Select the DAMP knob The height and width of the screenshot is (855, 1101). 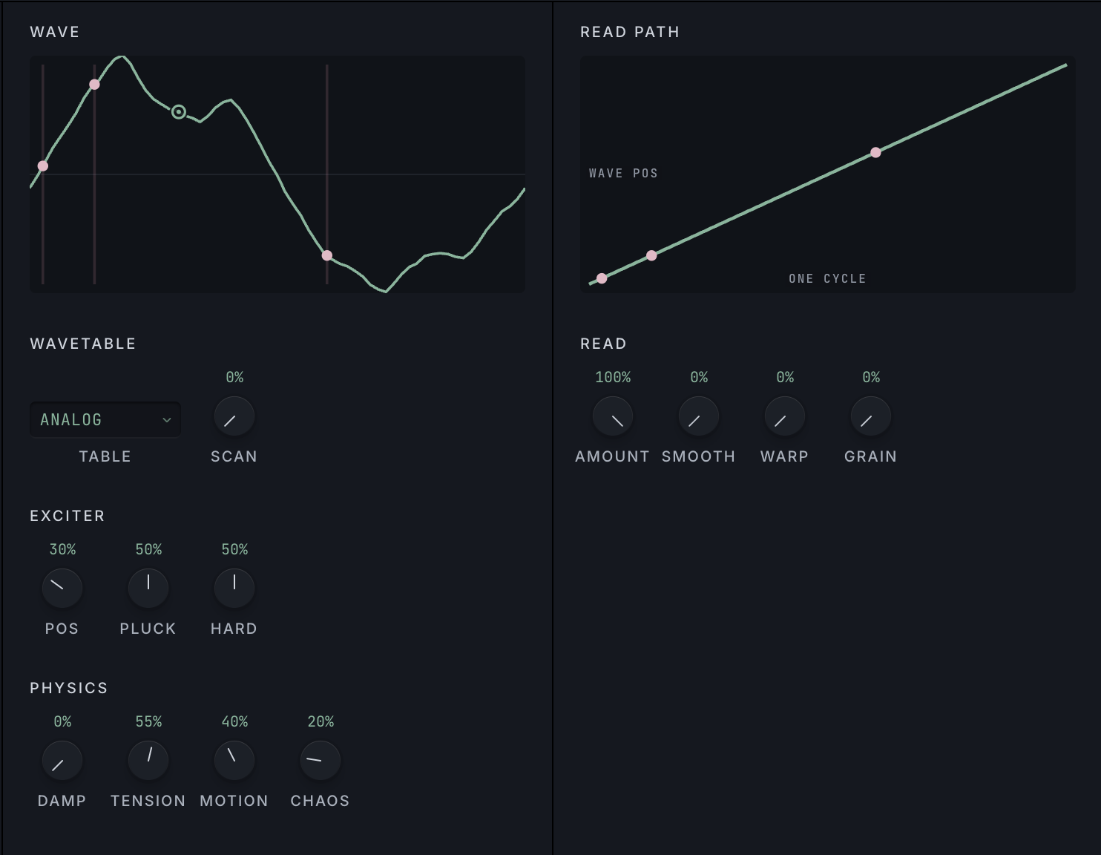[x=62, y=761]
